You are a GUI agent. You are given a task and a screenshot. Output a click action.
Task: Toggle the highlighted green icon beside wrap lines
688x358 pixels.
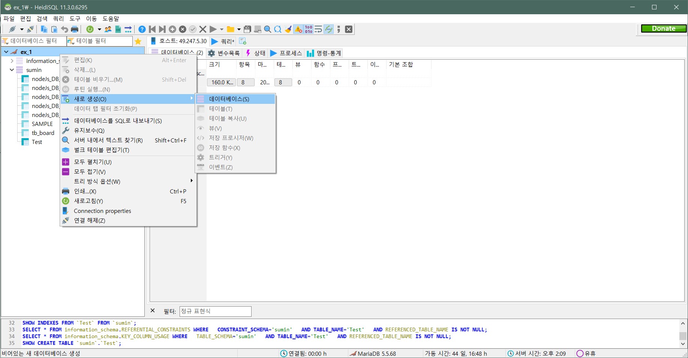329,29
